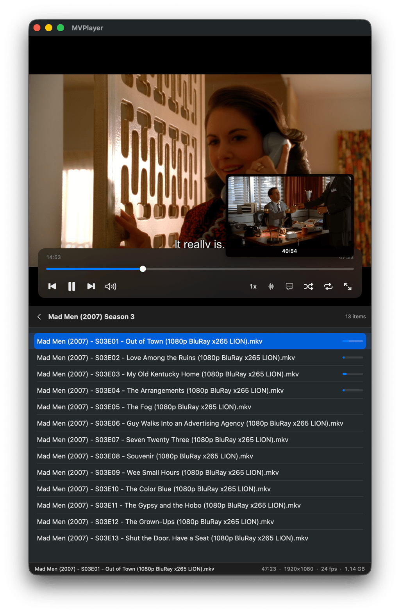Select the S03E01 Out of Town file
The width and height of the screenshot is (400, 613).
tap(200, 341)
